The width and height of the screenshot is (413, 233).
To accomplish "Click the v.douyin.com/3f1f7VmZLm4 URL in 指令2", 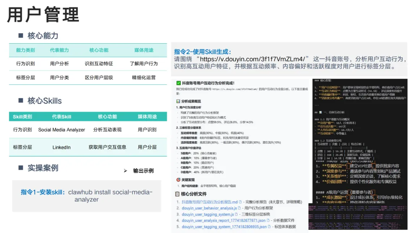I will tap(252, 59).
